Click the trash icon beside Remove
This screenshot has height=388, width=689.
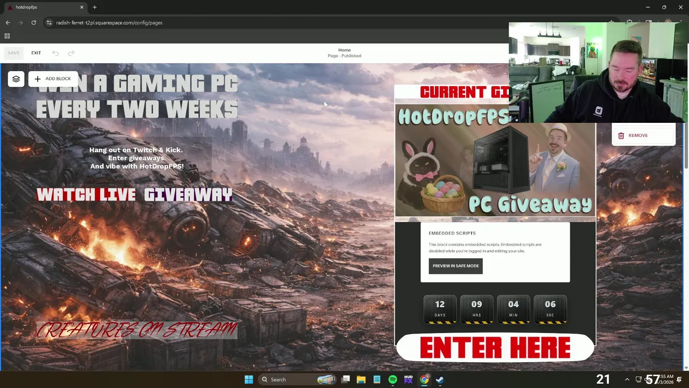point(621,135)
